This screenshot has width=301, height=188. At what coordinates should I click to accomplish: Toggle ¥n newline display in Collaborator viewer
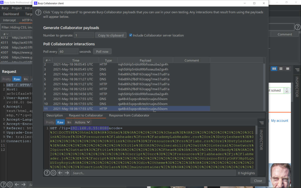(69, 122)
